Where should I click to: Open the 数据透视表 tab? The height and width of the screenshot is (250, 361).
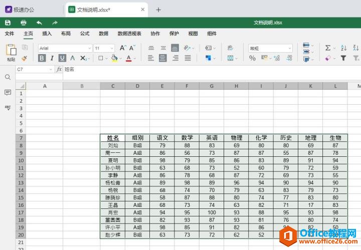[x=129, y=34]
